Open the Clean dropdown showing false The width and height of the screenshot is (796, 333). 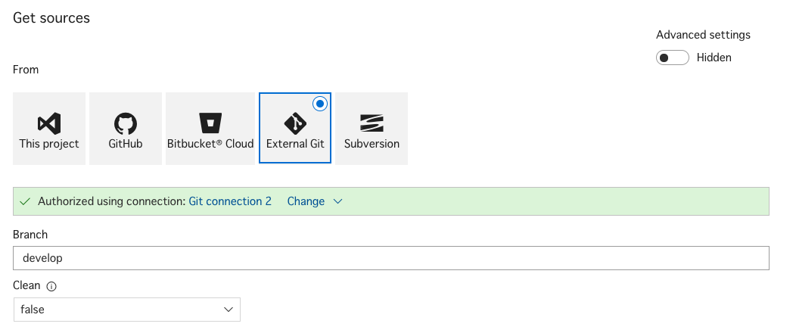click(126, 309)
